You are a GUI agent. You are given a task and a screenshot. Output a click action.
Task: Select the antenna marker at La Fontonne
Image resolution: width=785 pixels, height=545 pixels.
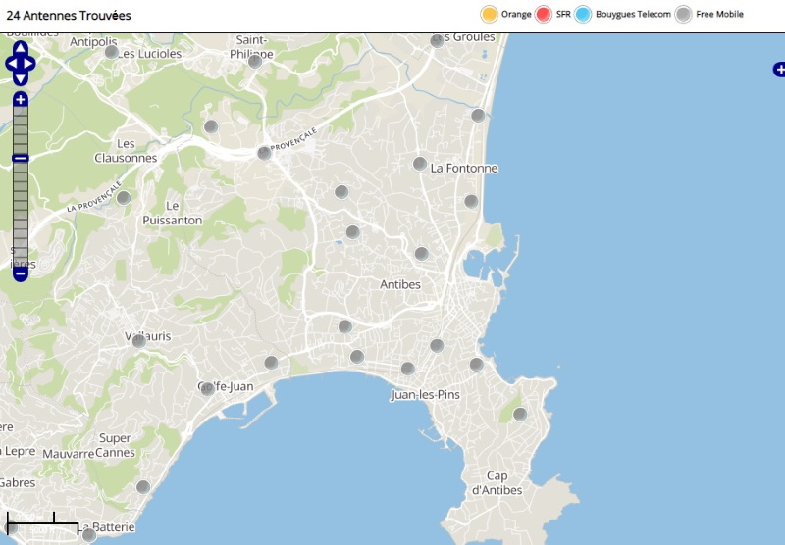coord(420,164)
